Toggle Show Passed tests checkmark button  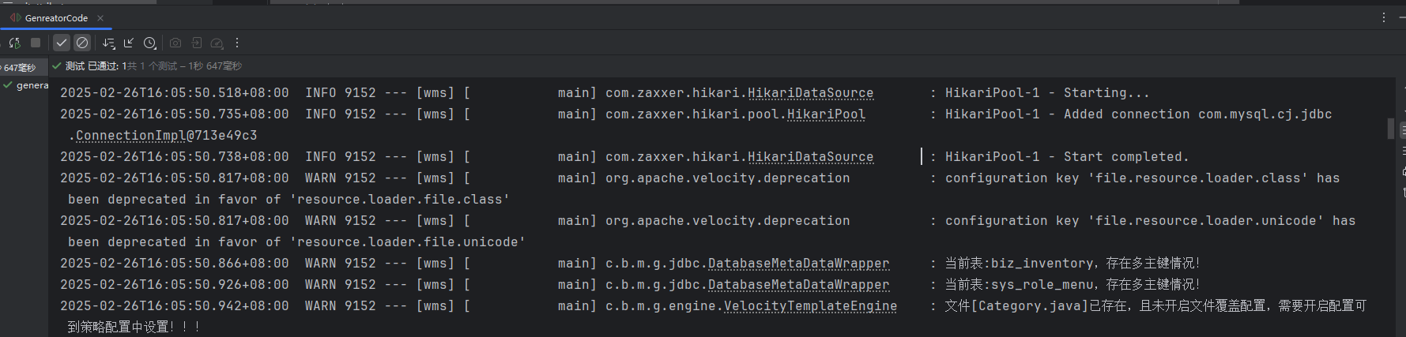[61, 43]
